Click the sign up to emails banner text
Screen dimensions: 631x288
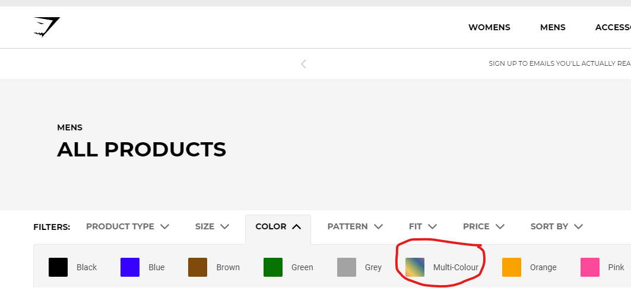click(x=559, y=63)
